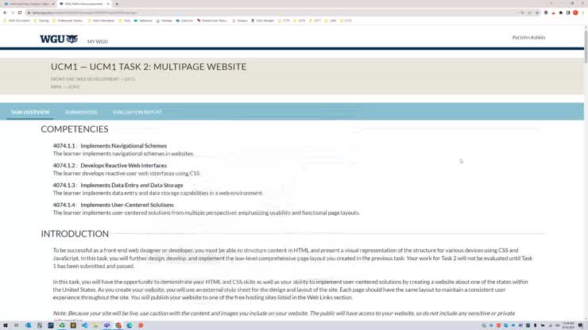The image size is (588, 330).
Task: Click the Implements Navigational Schemes competency heading
Action: (123, 146)
